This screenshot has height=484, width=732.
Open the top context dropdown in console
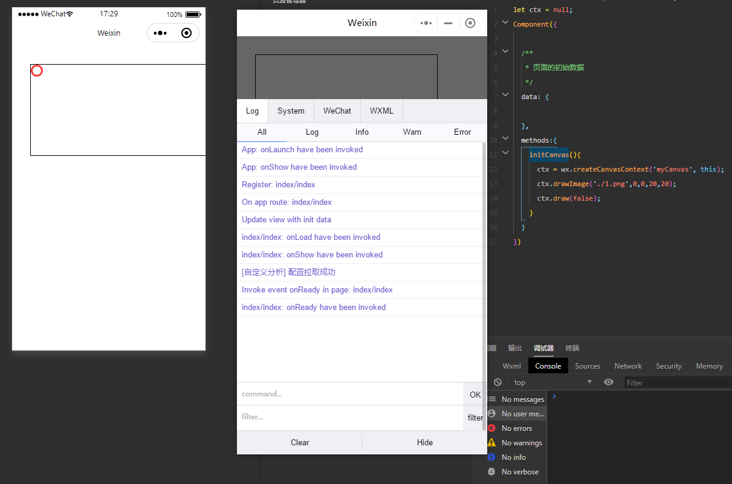(552, 382)
